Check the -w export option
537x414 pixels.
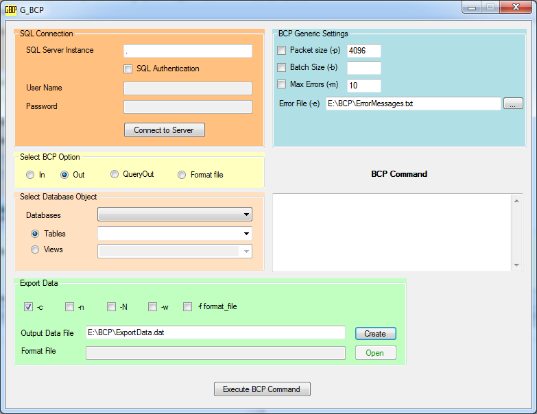152,306
